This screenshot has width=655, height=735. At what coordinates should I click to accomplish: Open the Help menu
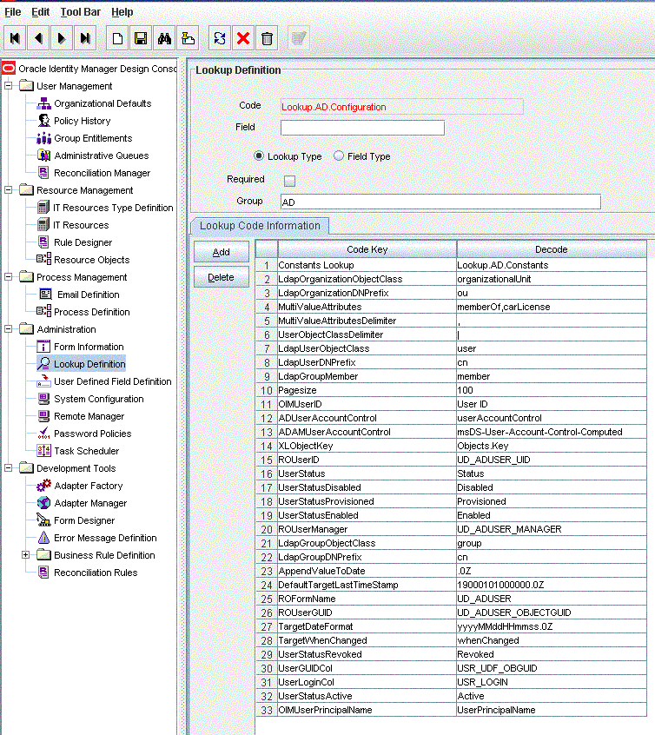(122, 12)
